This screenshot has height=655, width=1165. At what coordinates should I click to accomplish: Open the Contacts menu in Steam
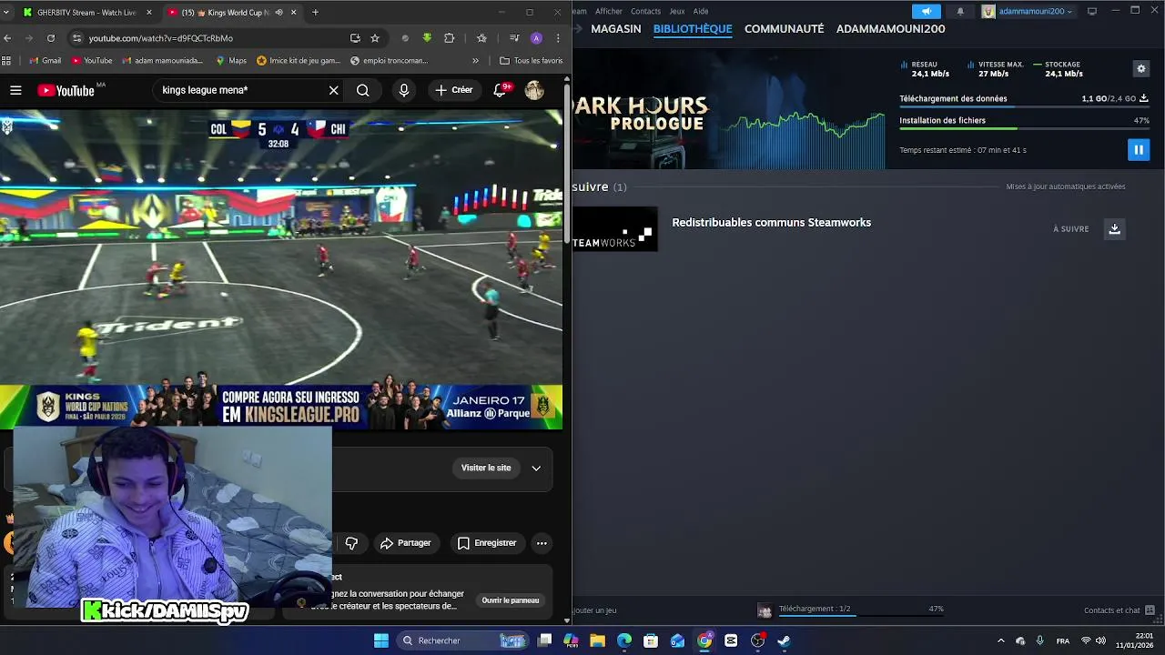click(x=645, y=11)
